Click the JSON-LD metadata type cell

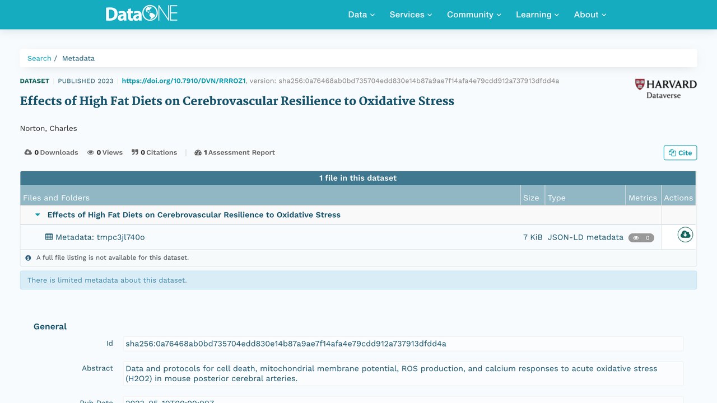click(x=585, y=237)
